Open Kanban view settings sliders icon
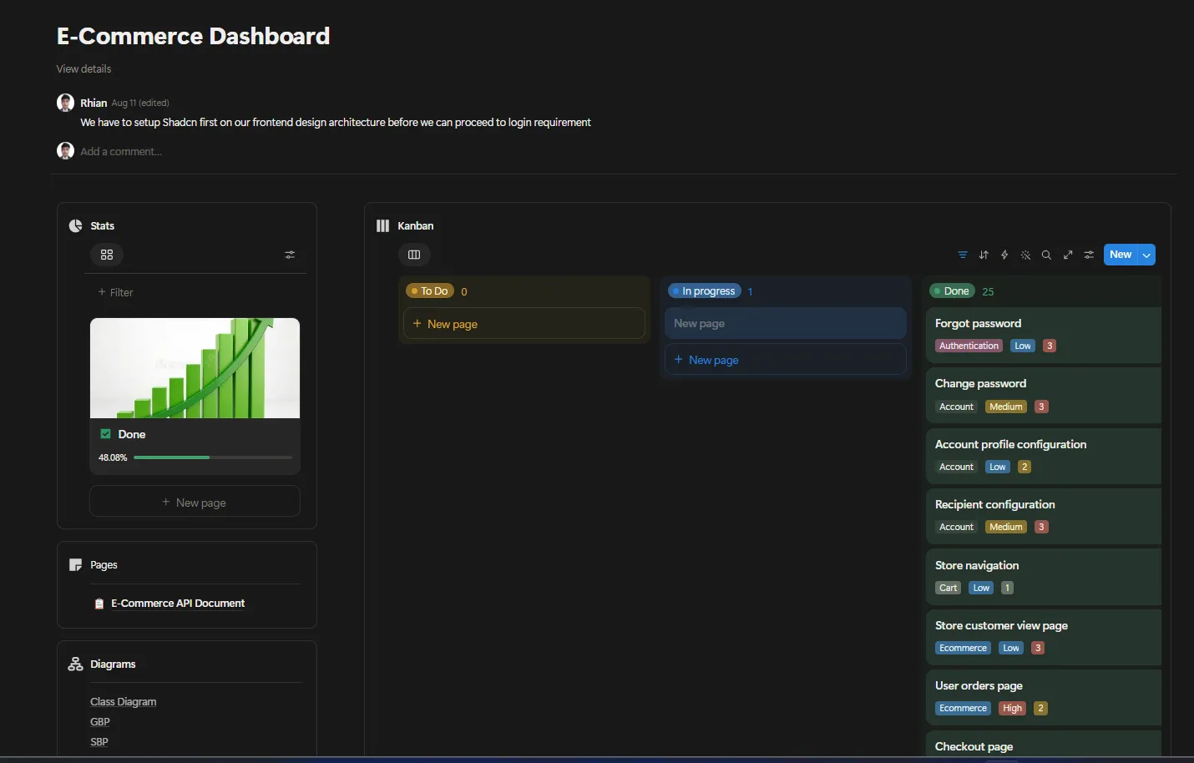 point(1089,255)
